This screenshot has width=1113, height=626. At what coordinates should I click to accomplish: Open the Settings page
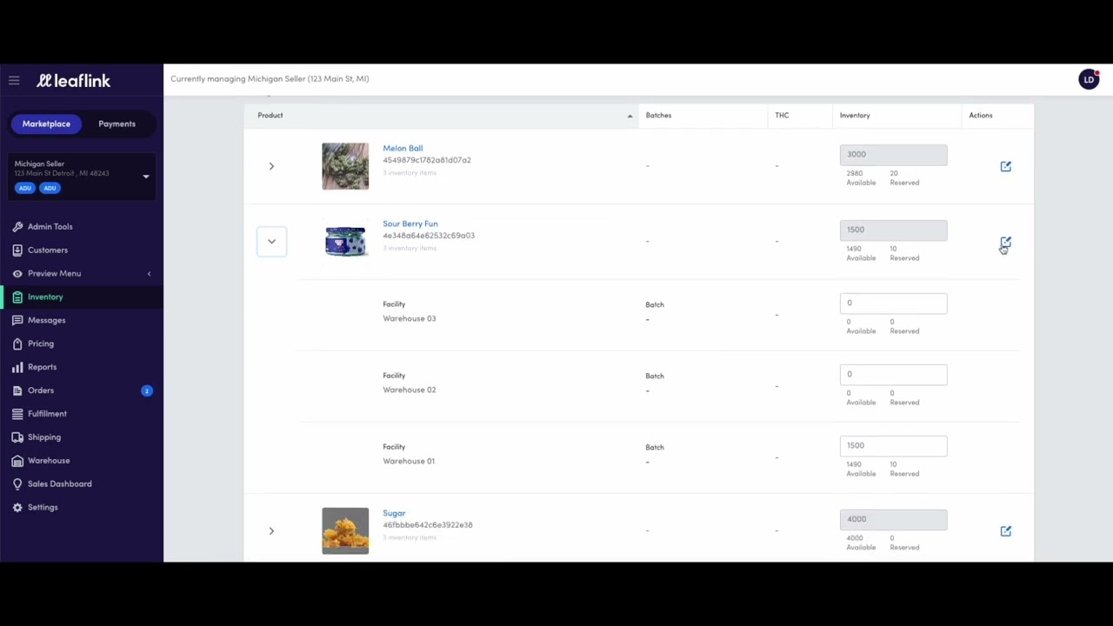(43, 509)
